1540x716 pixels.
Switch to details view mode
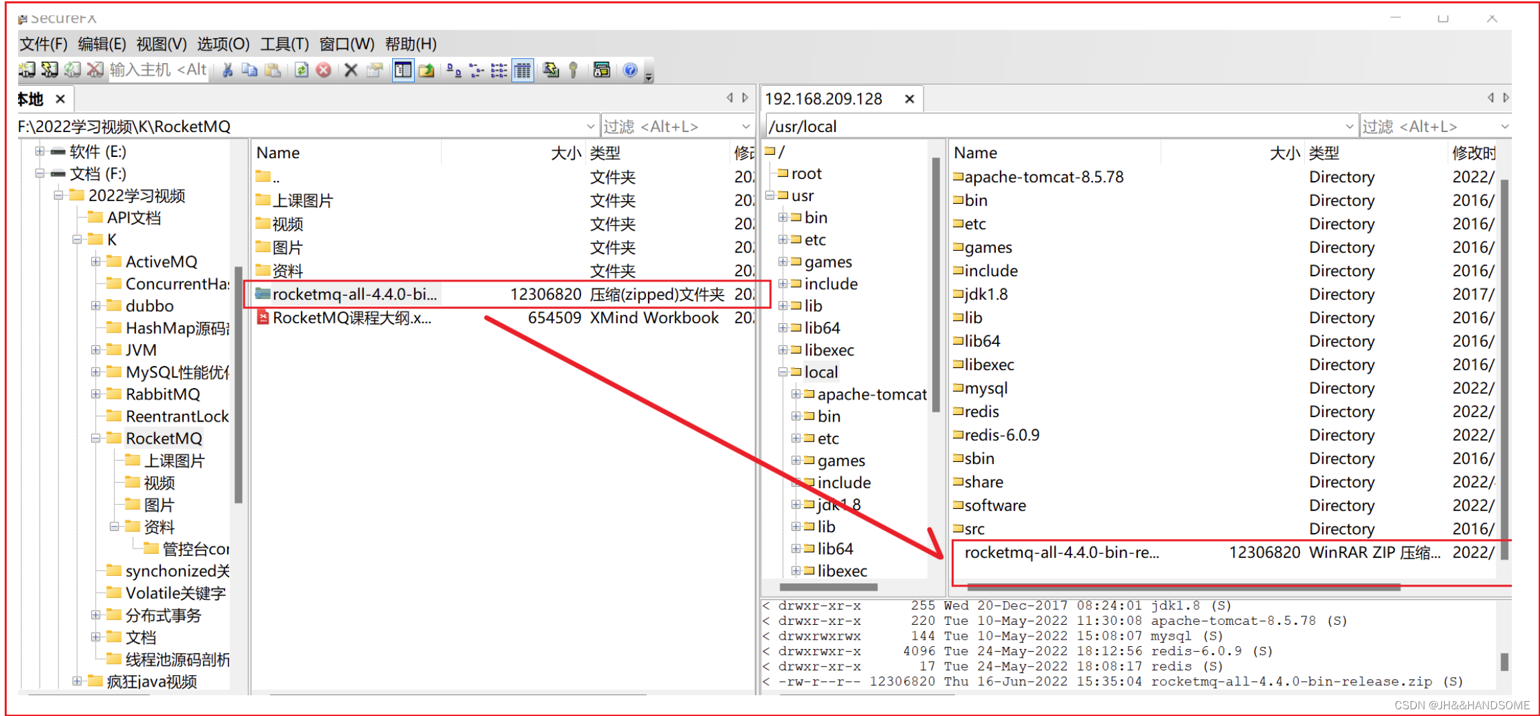coord(523,70)
